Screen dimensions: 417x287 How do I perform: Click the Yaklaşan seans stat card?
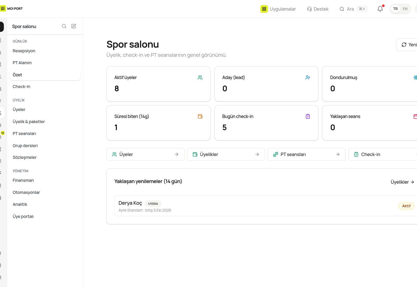coord(370,123)
